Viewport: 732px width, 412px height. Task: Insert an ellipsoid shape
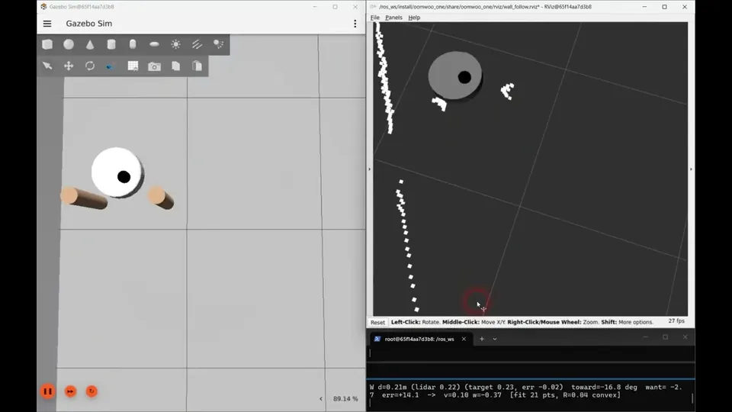tap(154, 44)
